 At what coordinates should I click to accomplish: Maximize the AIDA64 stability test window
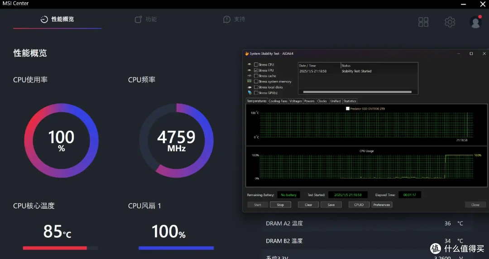(471, 54)
